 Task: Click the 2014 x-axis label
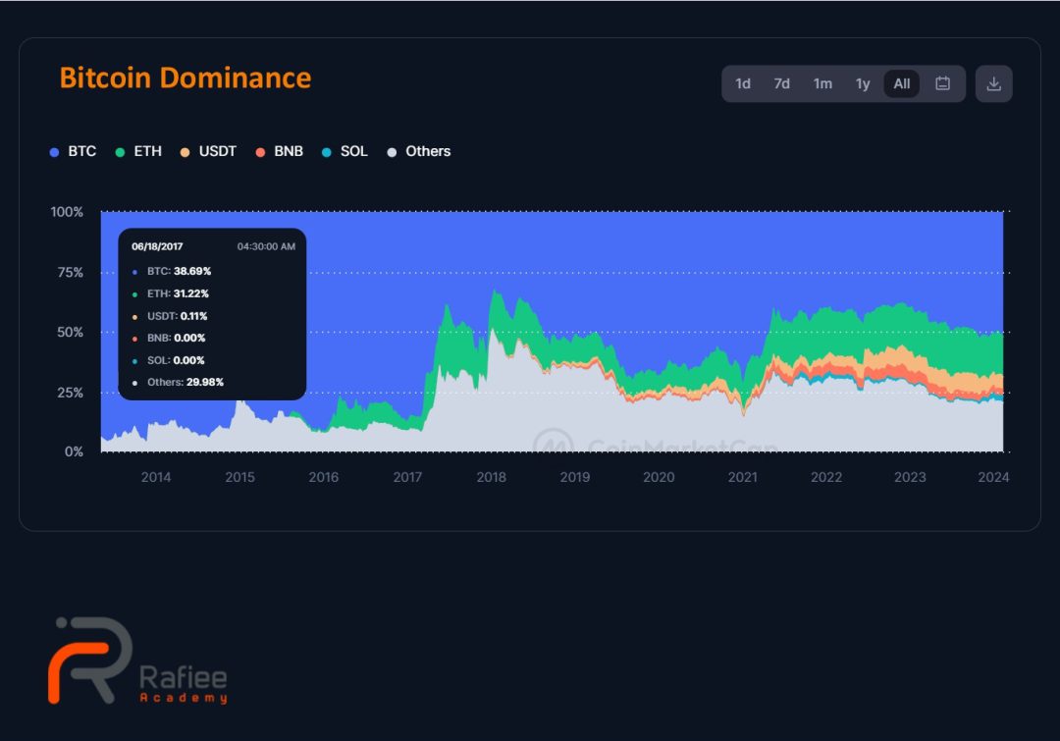tap(156, 477)
